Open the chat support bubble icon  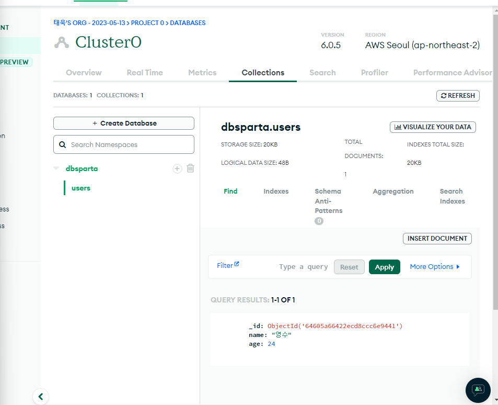(478, 390)
